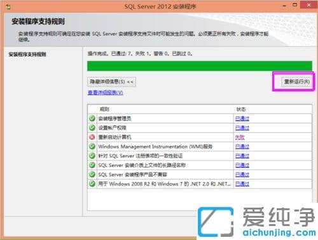Open 已通过 status for WMI service rule
The height and width of the screenshot is (240, 318).
point(242,147)
